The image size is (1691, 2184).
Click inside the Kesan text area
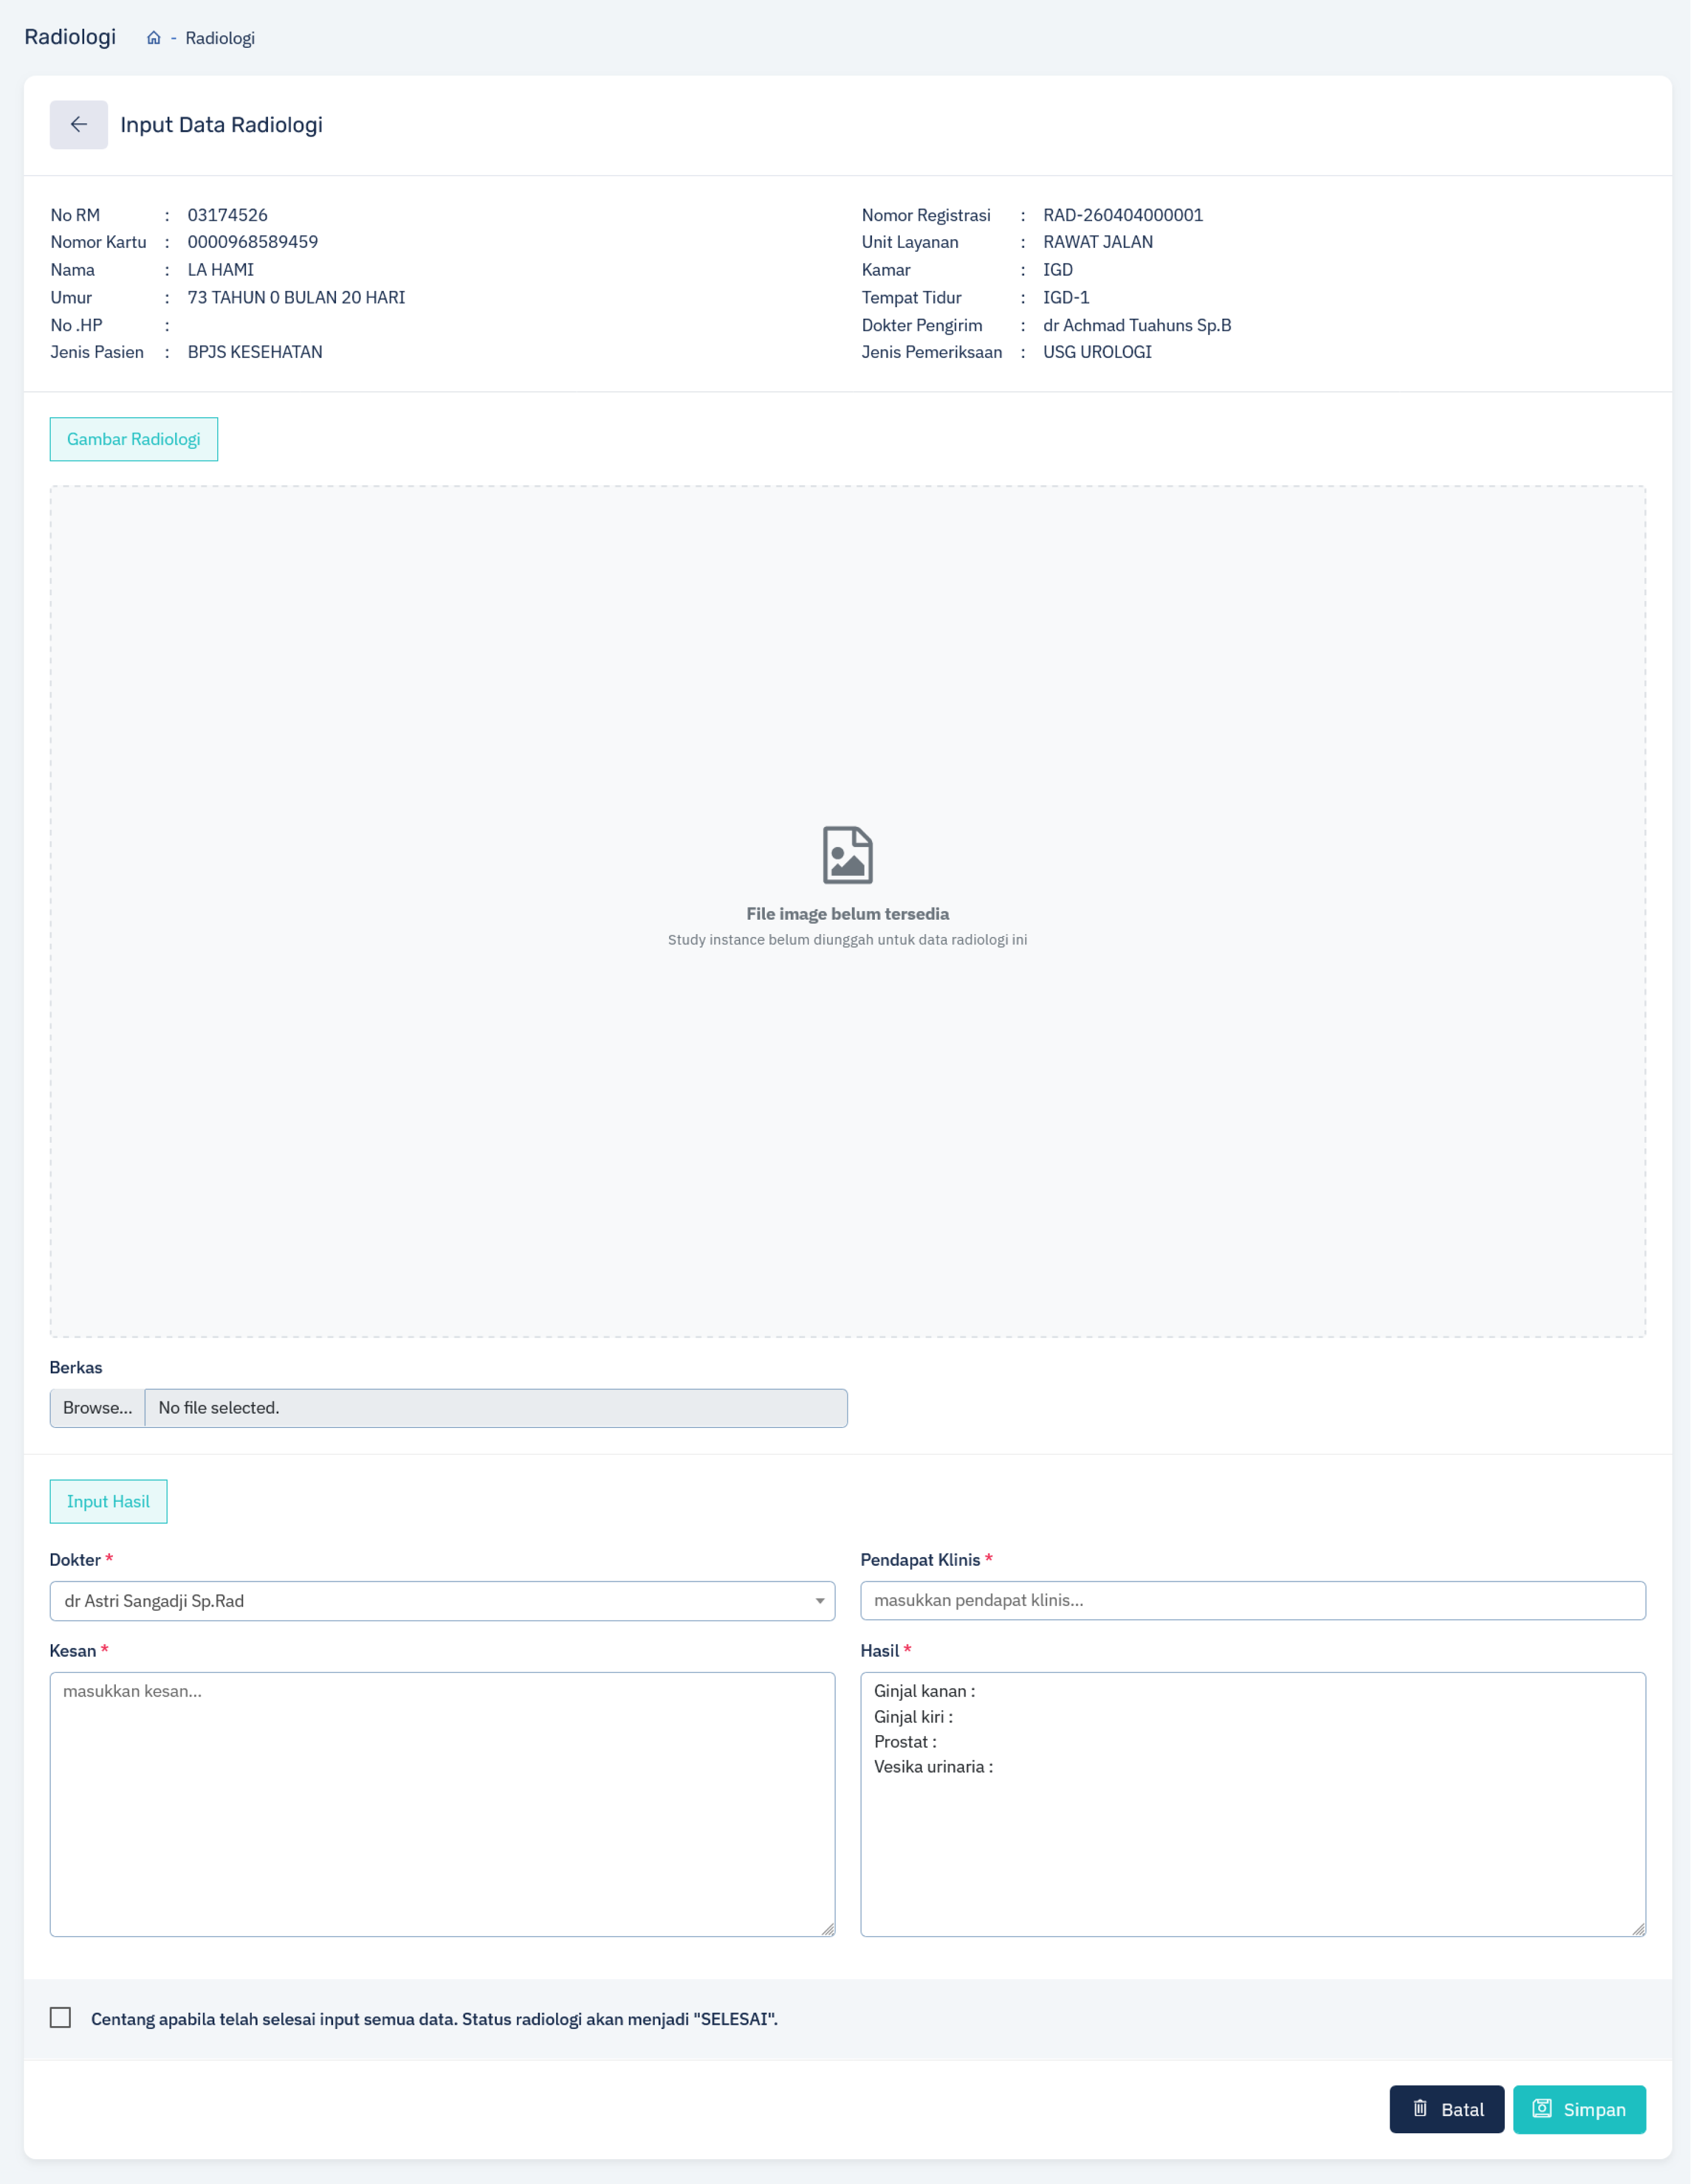pos(442,1804)
